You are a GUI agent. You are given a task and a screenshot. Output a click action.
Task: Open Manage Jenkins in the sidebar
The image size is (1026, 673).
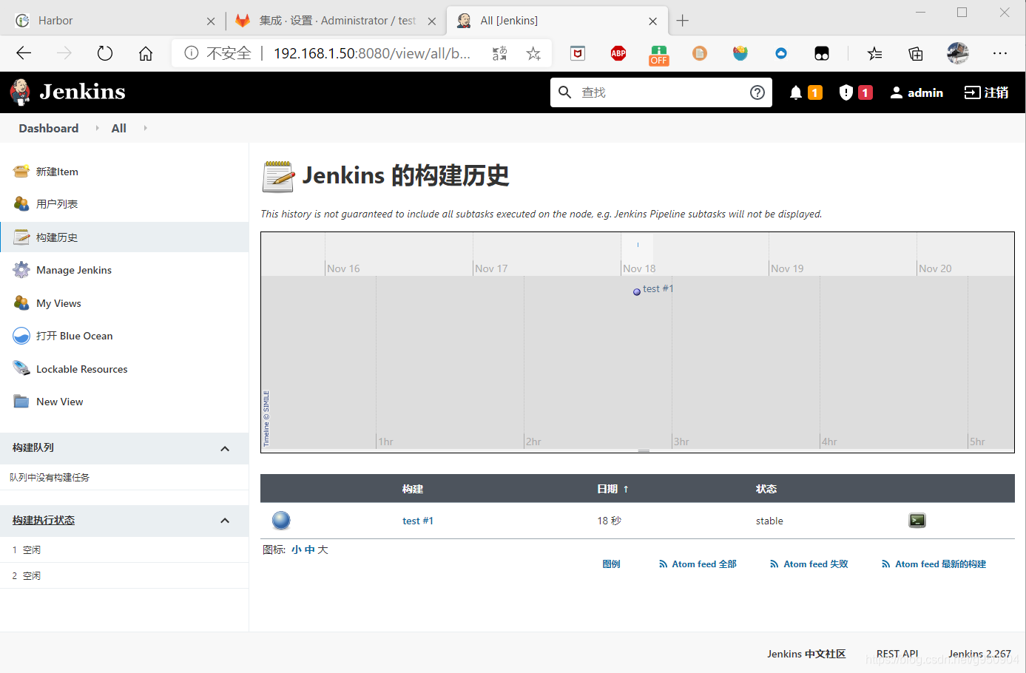point(74,270)
